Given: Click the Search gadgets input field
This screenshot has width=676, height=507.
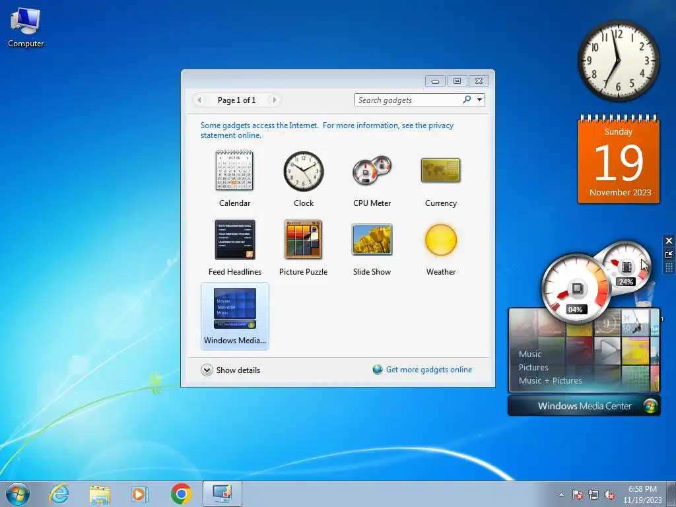Looking at the screenshot, I should coord(408,100).
